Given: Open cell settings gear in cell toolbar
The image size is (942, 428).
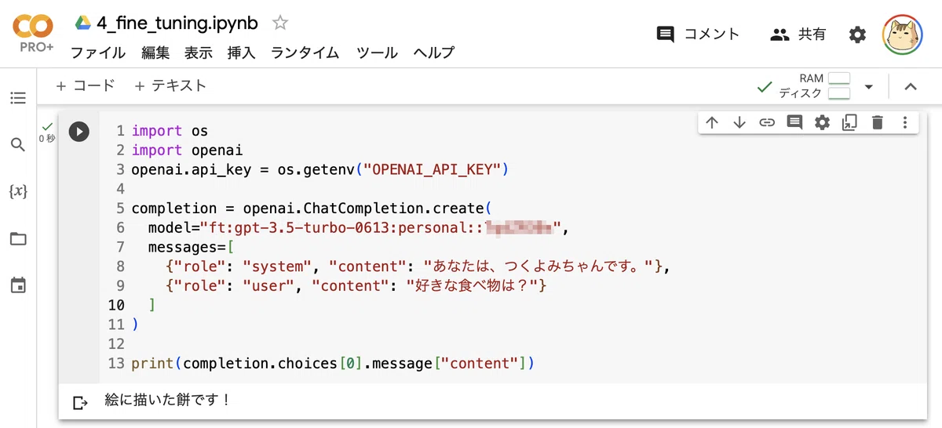Looking at the screenshot, I should point(822,122).
